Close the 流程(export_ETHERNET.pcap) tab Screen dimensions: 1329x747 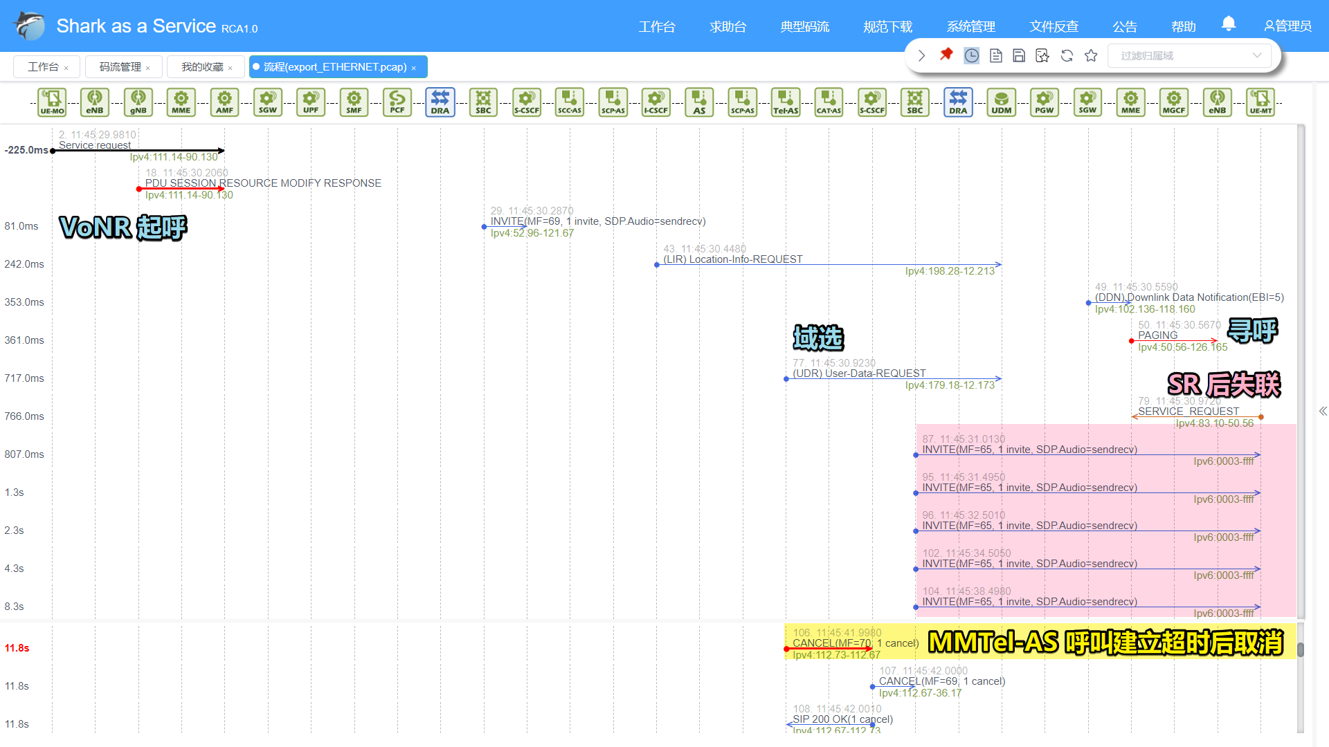[x=414, y=68]
